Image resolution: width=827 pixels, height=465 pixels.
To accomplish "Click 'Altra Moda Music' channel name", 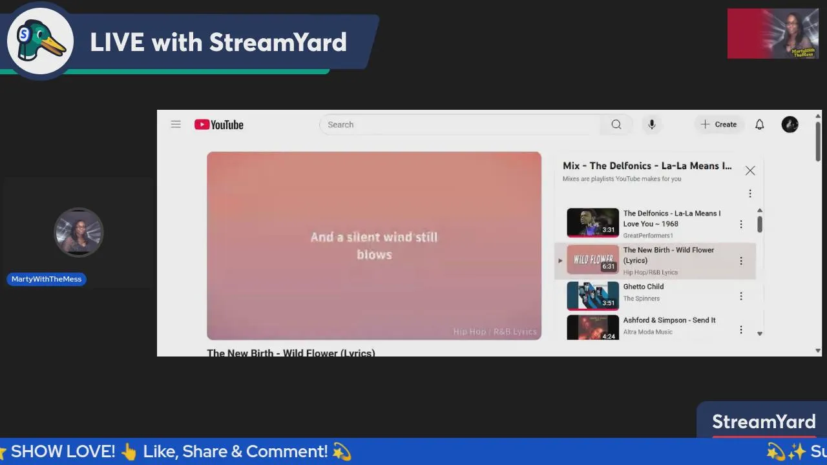I will 648,332.
